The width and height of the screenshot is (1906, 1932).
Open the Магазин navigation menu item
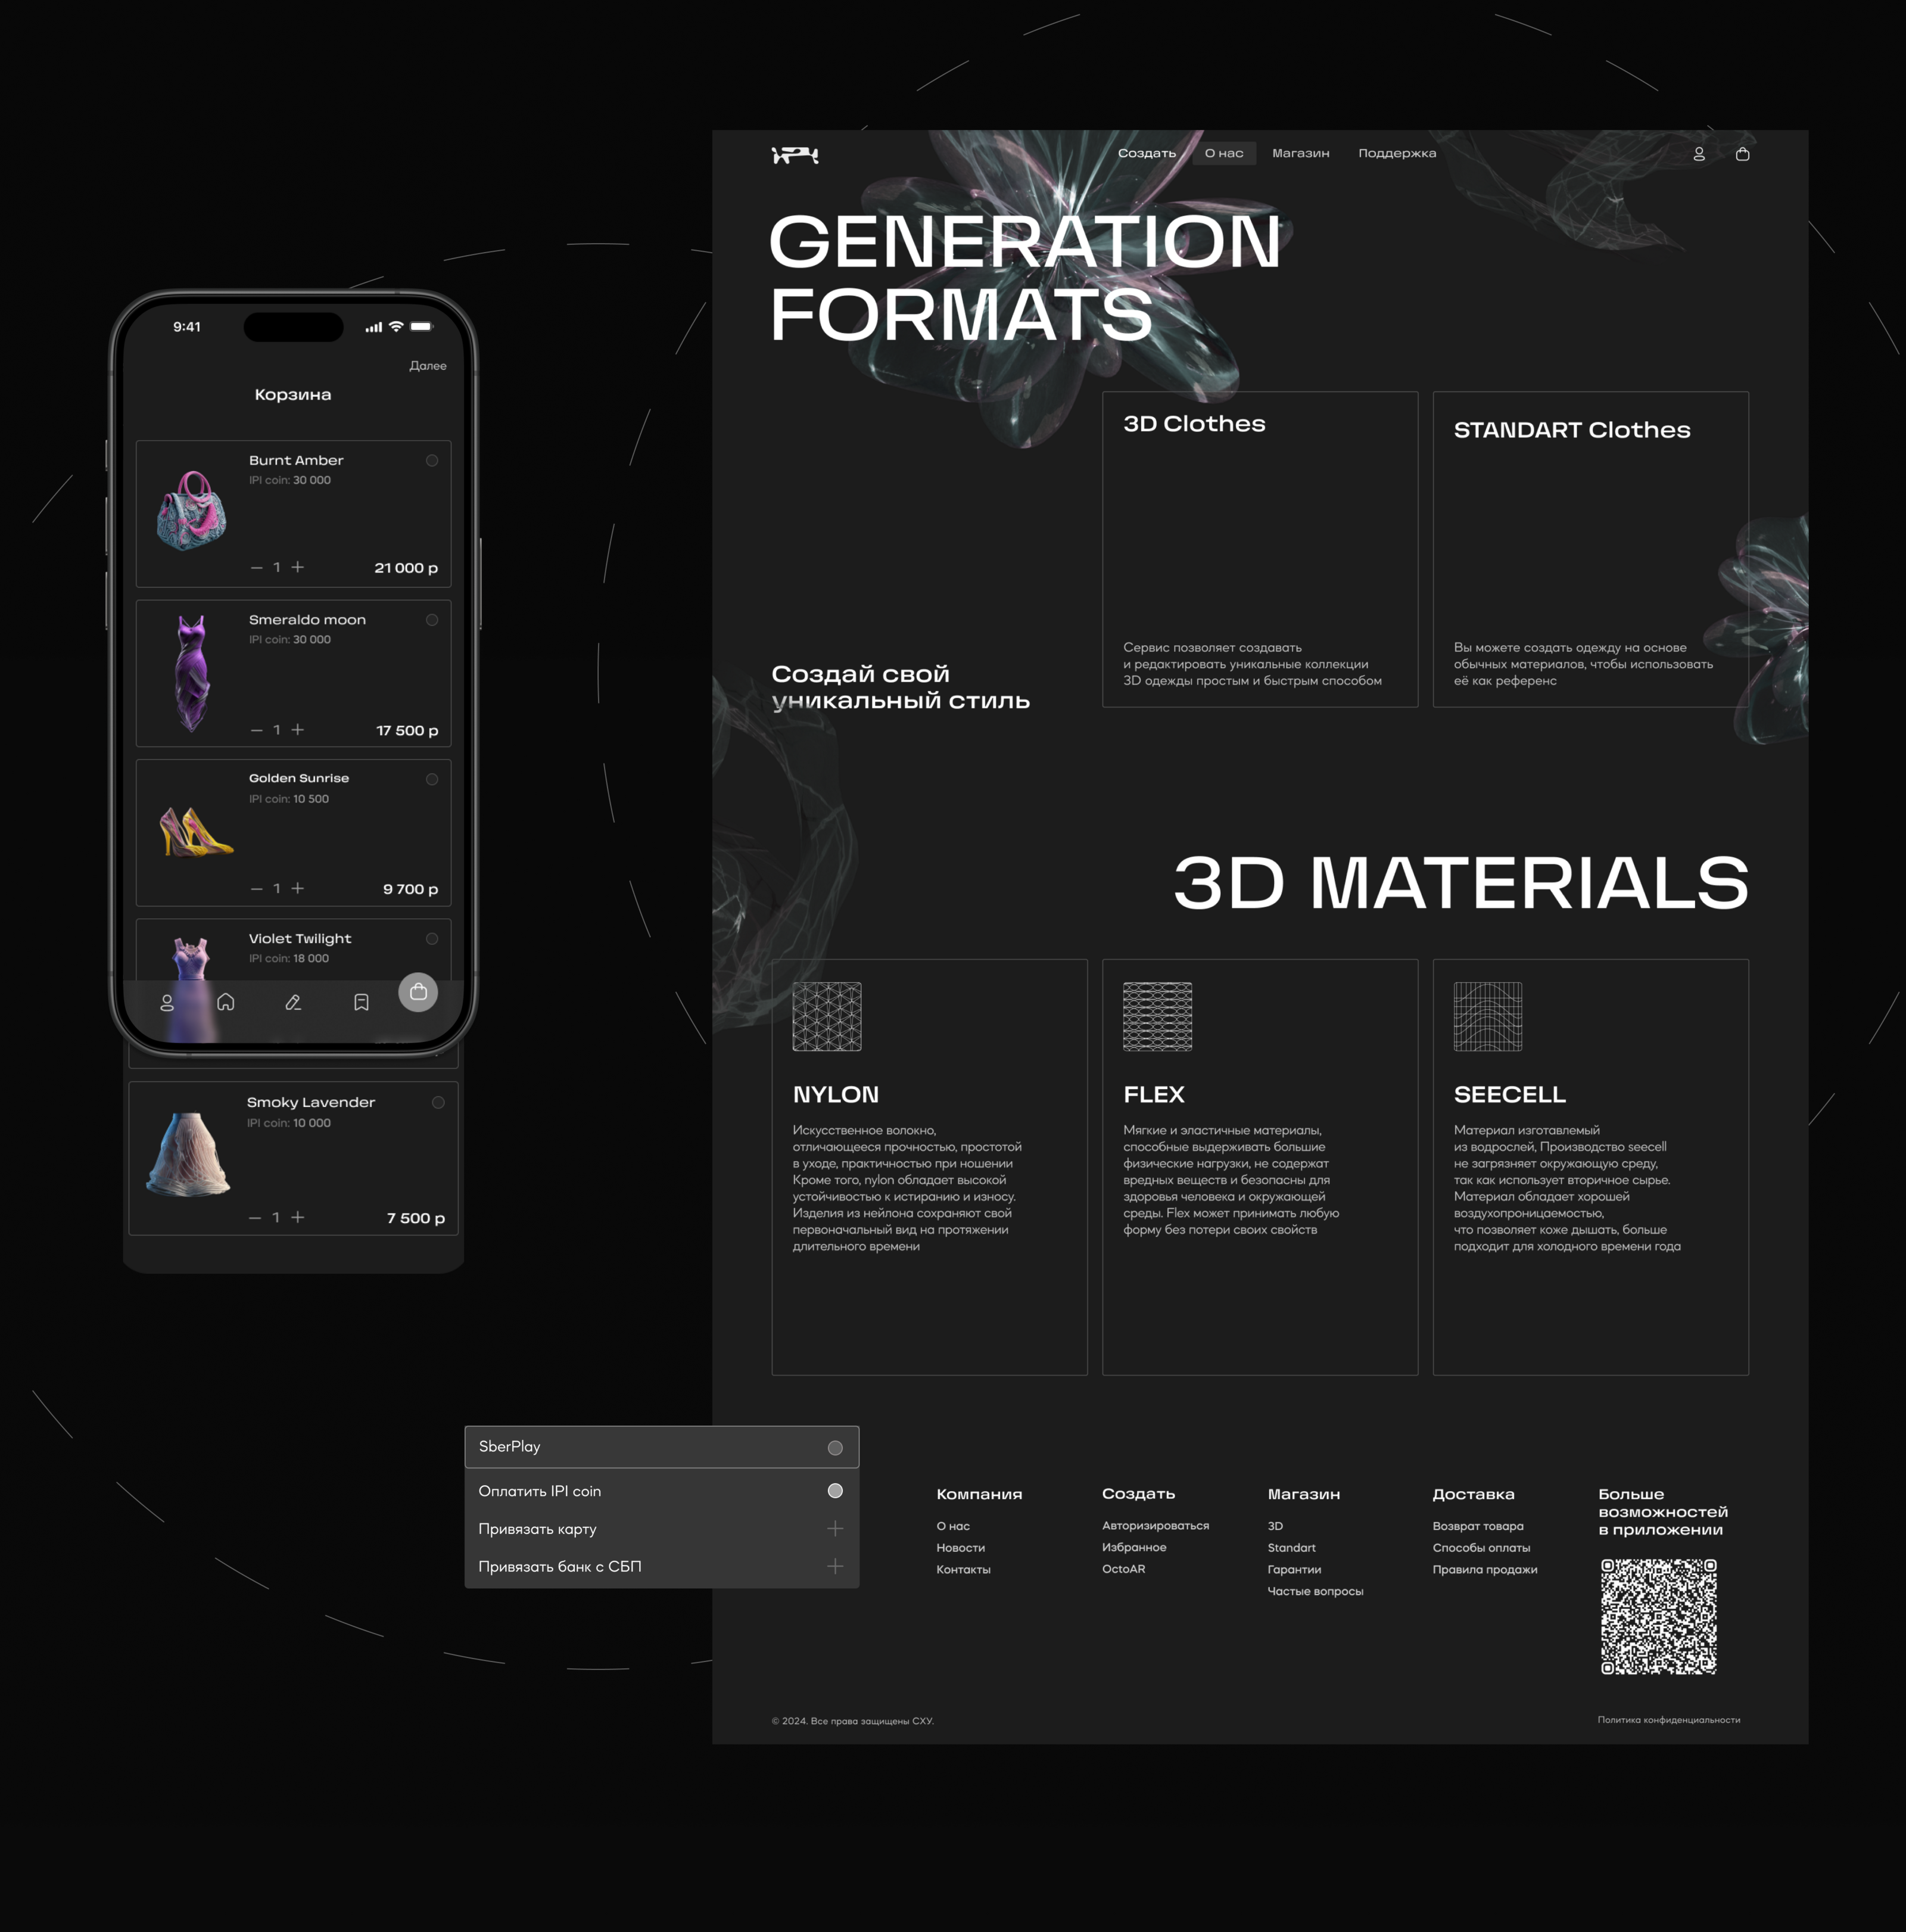[x=1300, y=154]
